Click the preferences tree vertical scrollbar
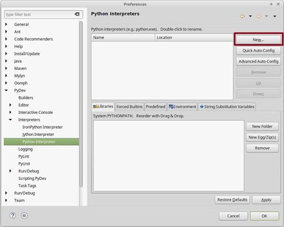Image resolution: width=284 pixels, height=227 pixels. point(81,104)
